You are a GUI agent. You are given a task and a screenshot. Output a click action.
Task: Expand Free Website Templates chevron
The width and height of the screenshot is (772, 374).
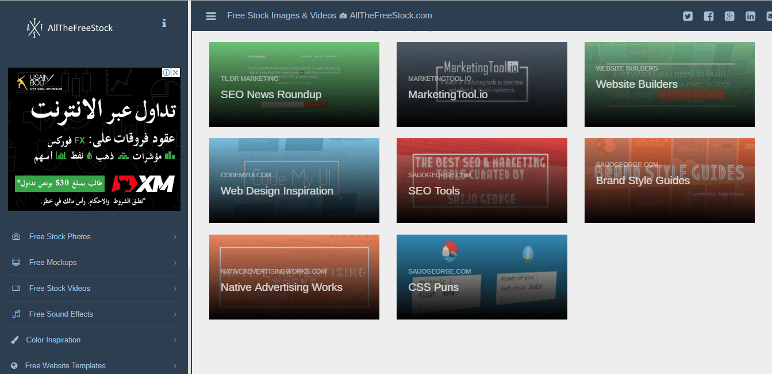(175, 366)
